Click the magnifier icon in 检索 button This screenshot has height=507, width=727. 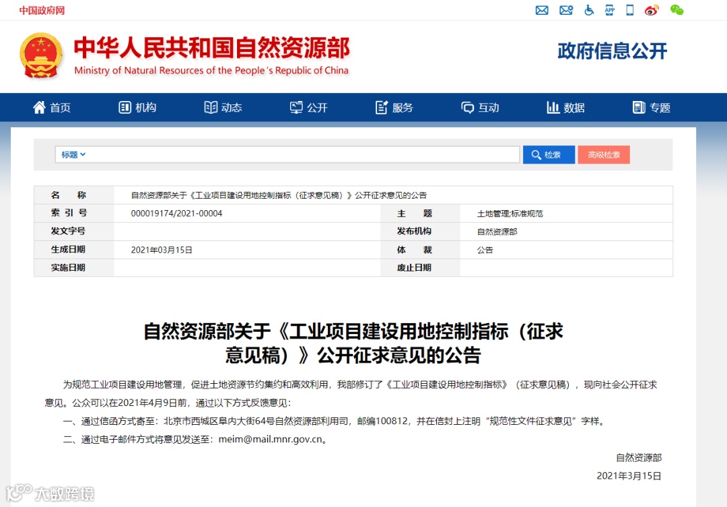(536, 155)
